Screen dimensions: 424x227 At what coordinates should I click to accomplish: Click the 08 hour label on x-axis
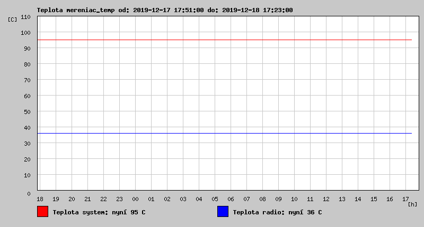(x=262, y=199)
